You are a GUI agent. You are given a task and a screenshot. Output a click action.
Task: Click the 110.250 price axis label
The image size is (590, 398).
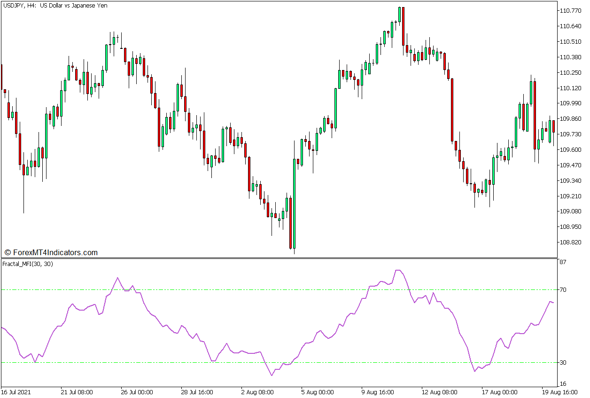click(x=571, y=72)
